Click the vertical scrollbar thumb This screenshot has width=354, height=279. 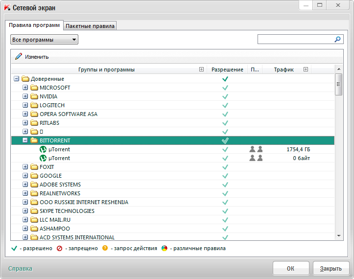338,84
